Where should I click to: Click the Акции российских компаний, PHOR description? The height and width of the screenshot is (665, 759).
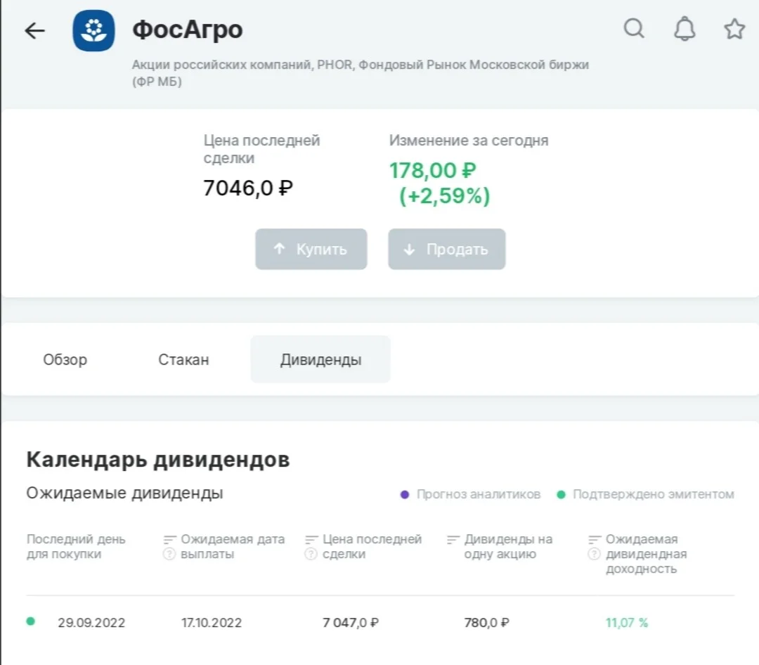click(360, 72)
